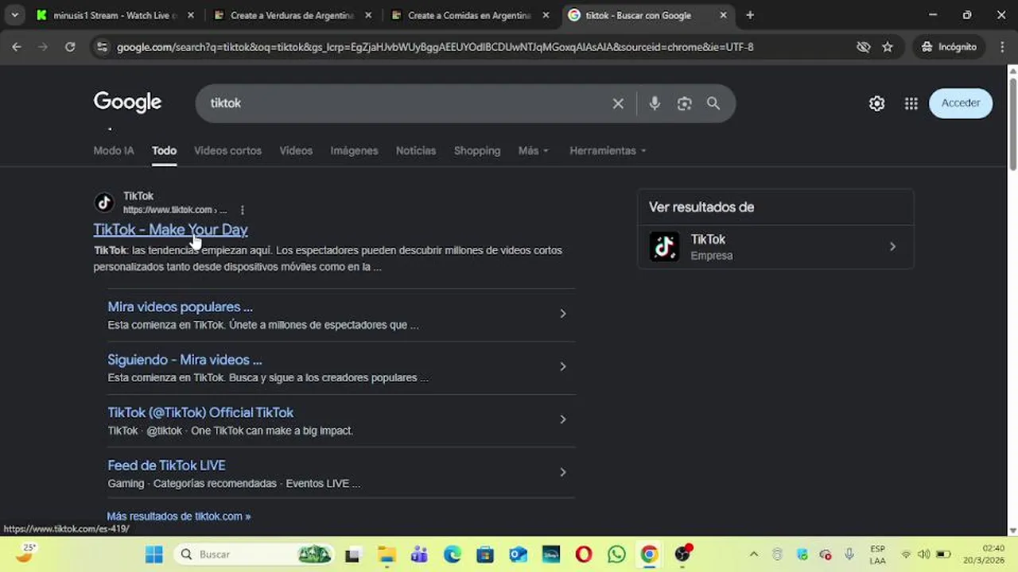Click the Google logo
The image size is (1018, 572).
(x=127, y=102)
